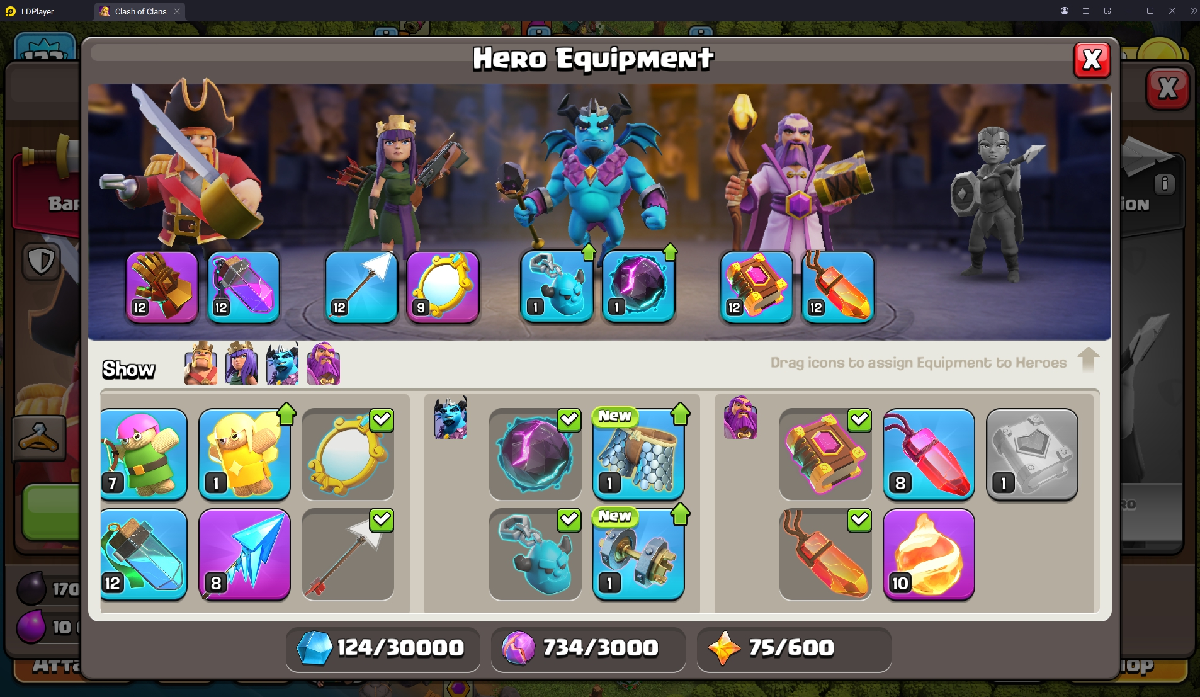Click the Barbarian King's gauntlet slot
The image size is (1200, 697).
pos(162,287)
